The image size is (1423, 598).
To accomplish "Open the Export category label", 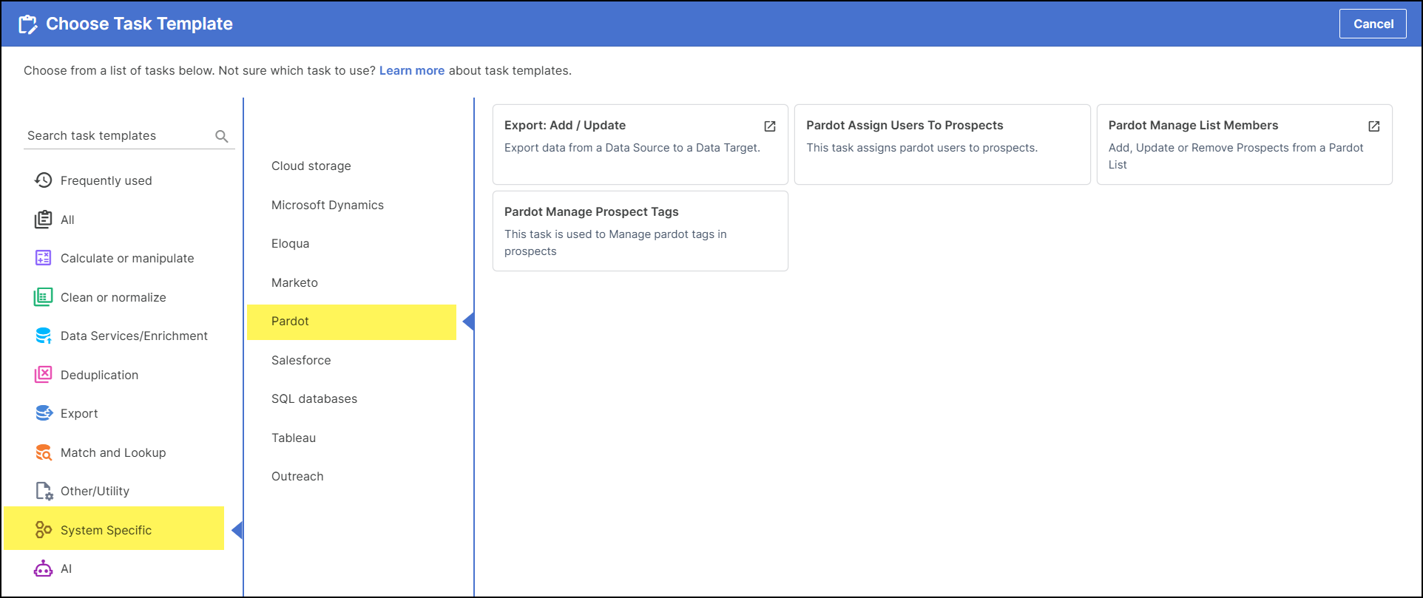I will (79, 413).
